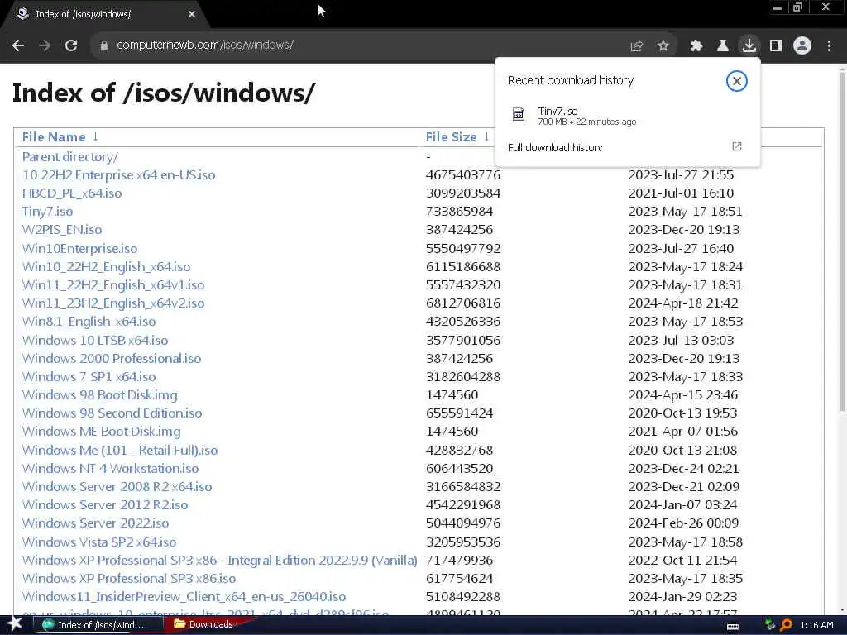The width and height of the screenshot is (847, 635).
Task: Download Windows Server 2008 R2 x64.iso
Action: click(x=117, y=486)
